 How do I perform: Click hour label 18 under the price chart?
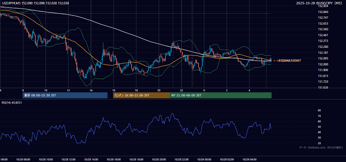click(136, 90)
